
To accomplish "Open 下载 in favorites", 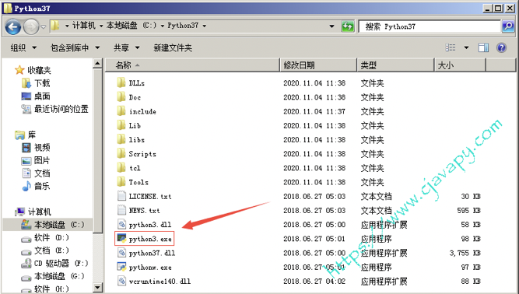I will pyautogui.click(x=42, y=83).
